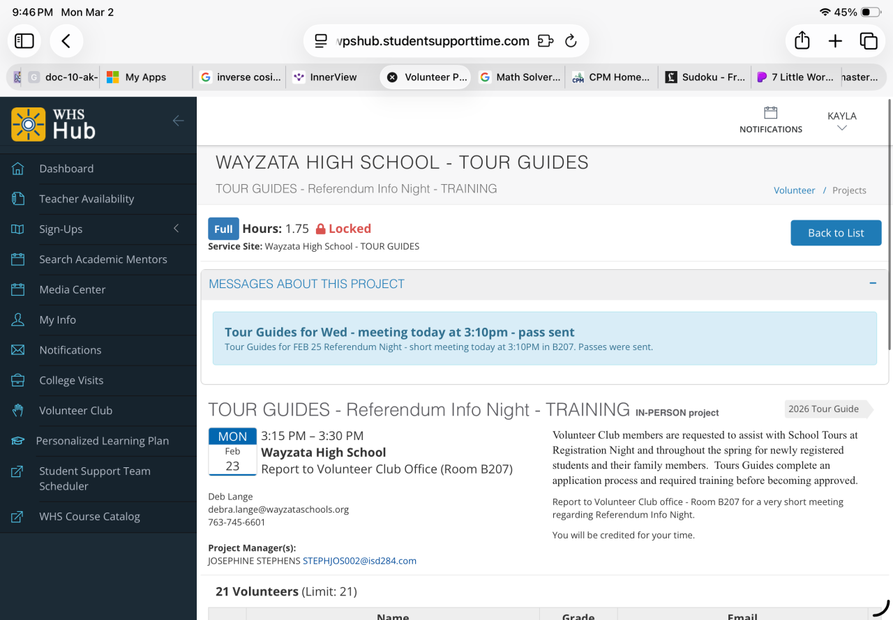The height and width of the screenshot is (620, 893).
Task: Click the 2026 Tour Guide tag
Action: pyautogui.click(x=827, y=409)
